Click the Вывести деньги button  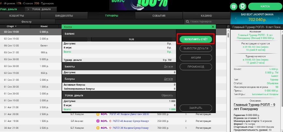point(196,48)
